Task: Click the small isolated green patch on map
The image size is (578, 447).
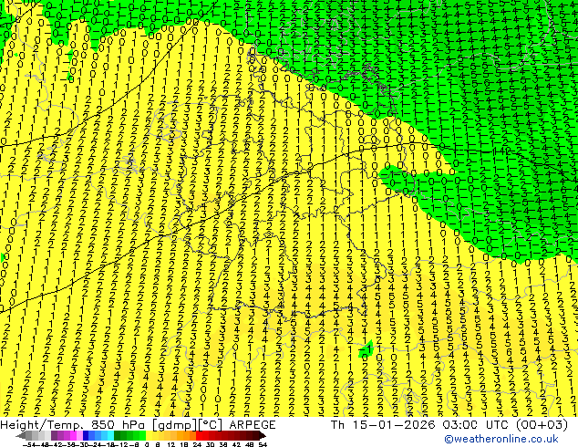Action: [366, 348]
